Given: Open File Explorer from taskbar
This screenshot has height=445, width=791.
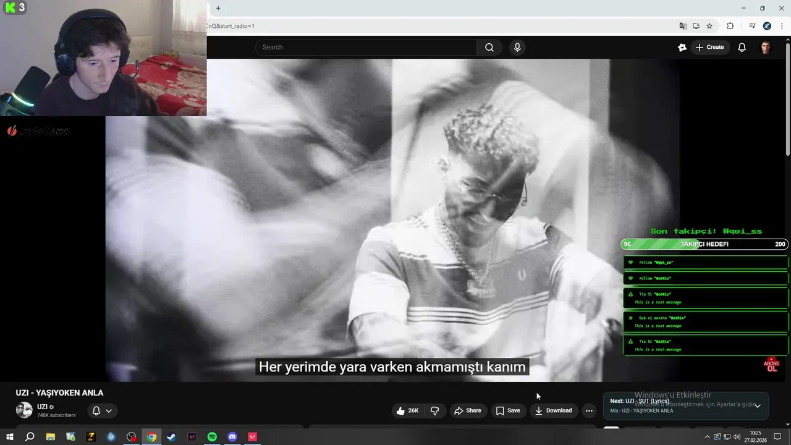Looking at the screenshot, I should coord(51,437).
